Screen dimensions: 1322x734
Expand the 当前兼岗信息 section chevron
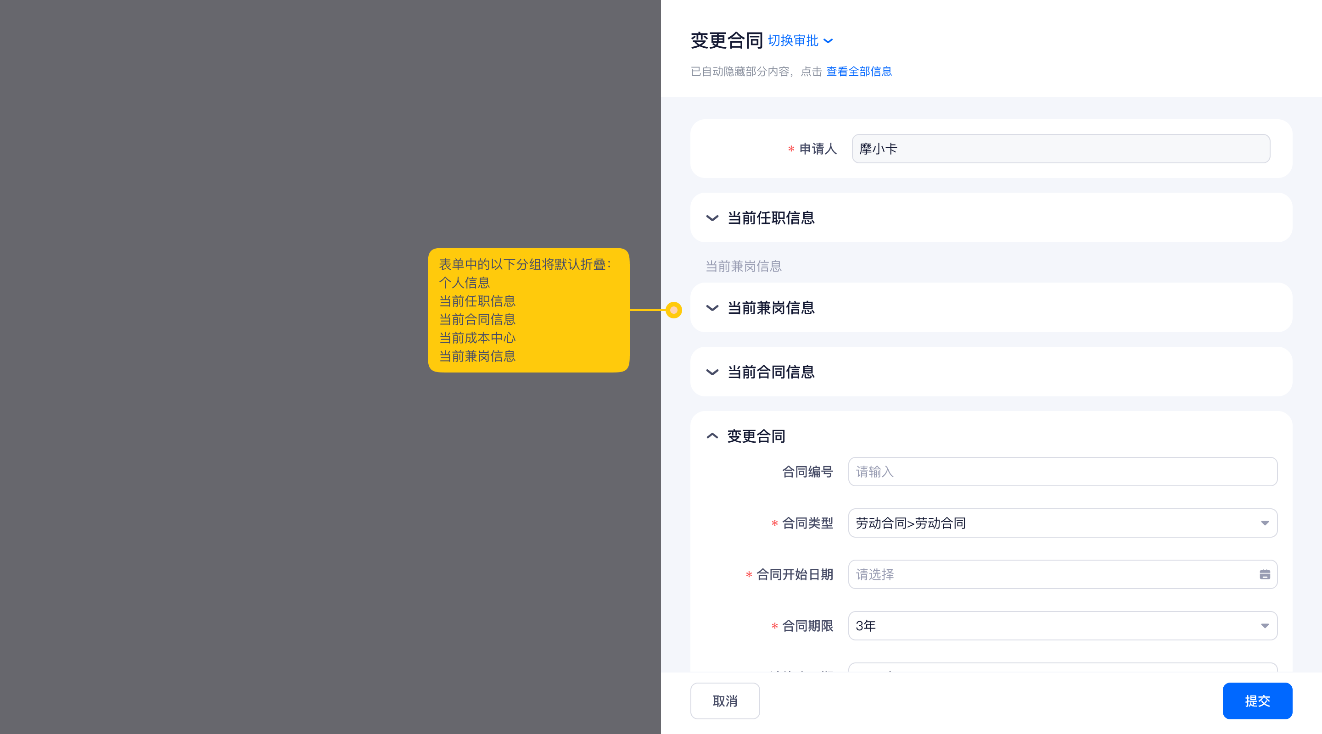tap(712, 308)
